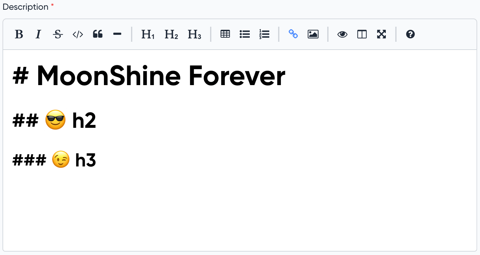The height and width of the screenshot is (255, 480).
Task: Create a numbered list
Action: [264, 34]
